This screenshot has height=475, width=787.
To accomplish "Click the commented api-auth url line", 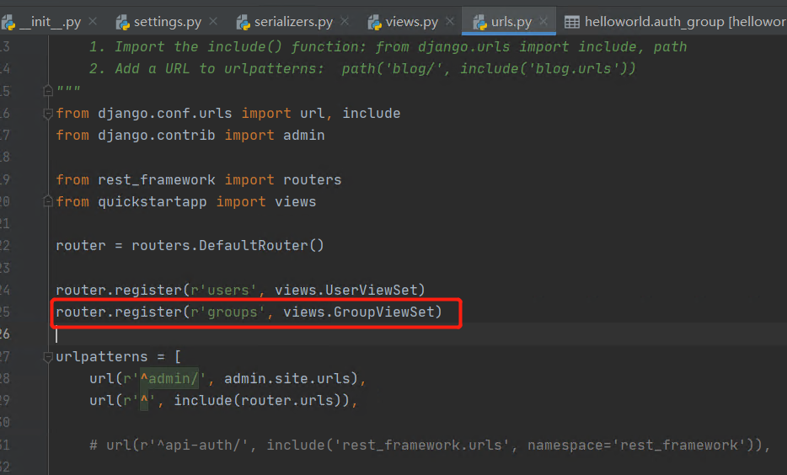I will tap(430, 445).
